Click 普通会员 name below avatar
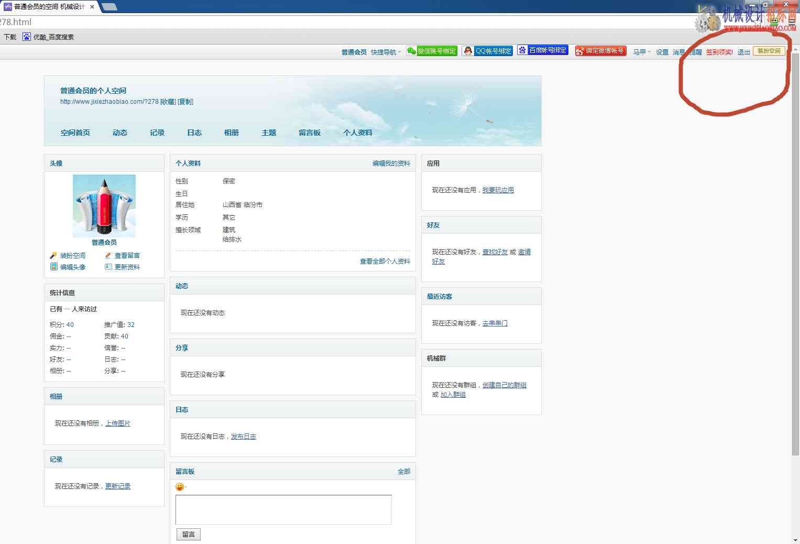800x544 pixels. (x=104, y=242)
